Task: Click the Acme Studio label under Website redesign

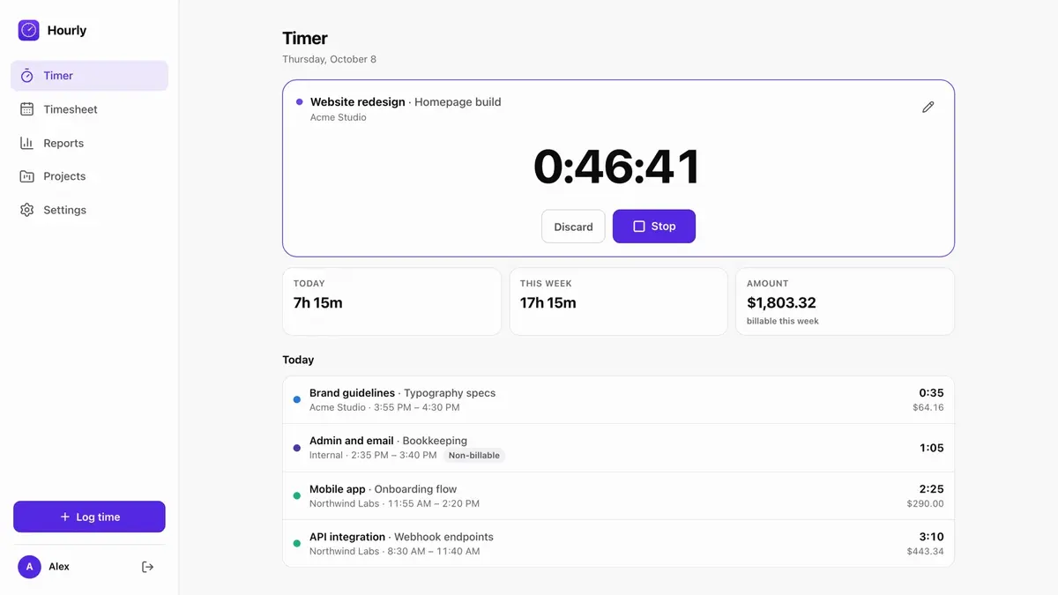Action: [x=339, y=117]
